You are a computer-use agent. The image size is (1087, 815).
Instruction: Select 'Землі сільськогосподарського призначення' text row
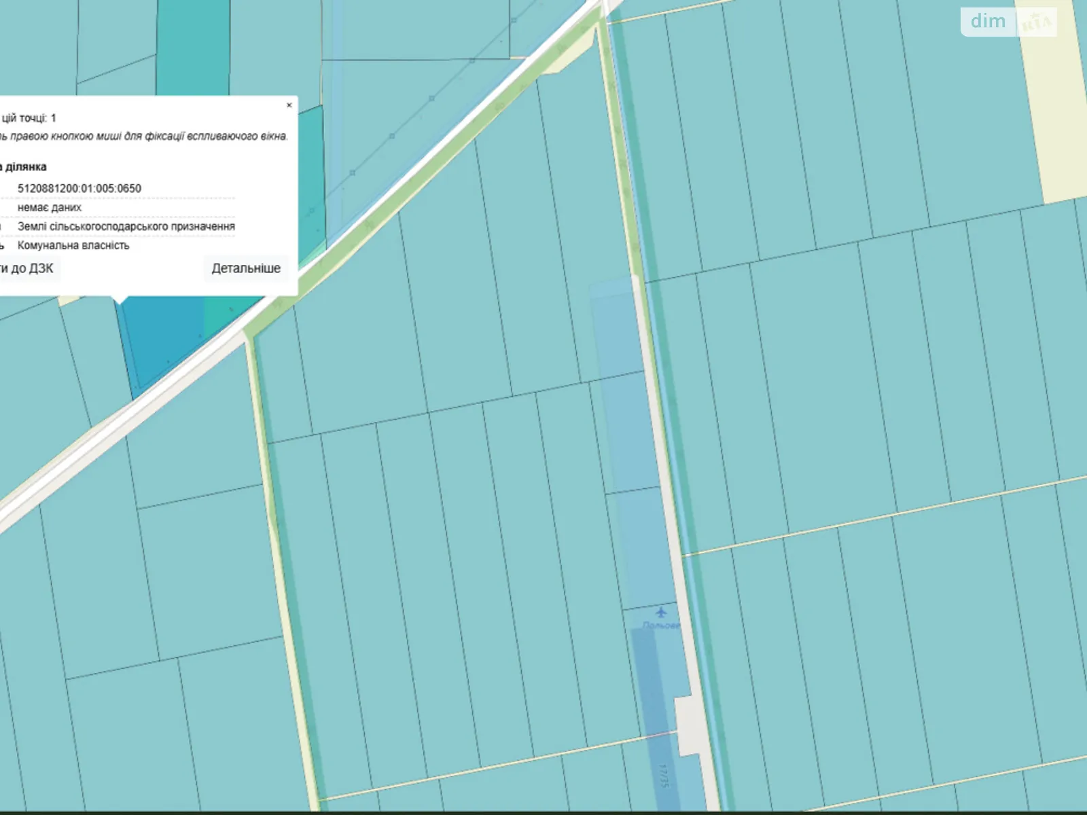pos(126,227)
